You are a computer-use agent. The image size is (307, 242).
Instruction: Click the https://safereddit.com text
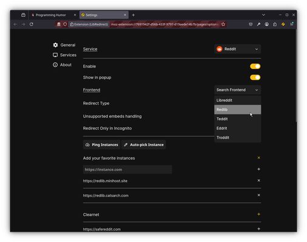102,229
